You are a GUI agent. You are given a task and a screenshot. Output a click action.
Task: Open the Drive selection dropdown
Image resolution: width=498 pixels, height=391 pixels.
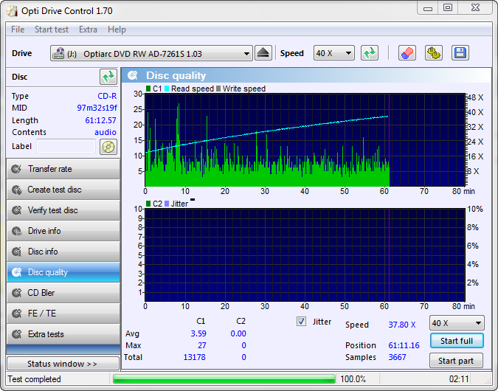point(151,53)
